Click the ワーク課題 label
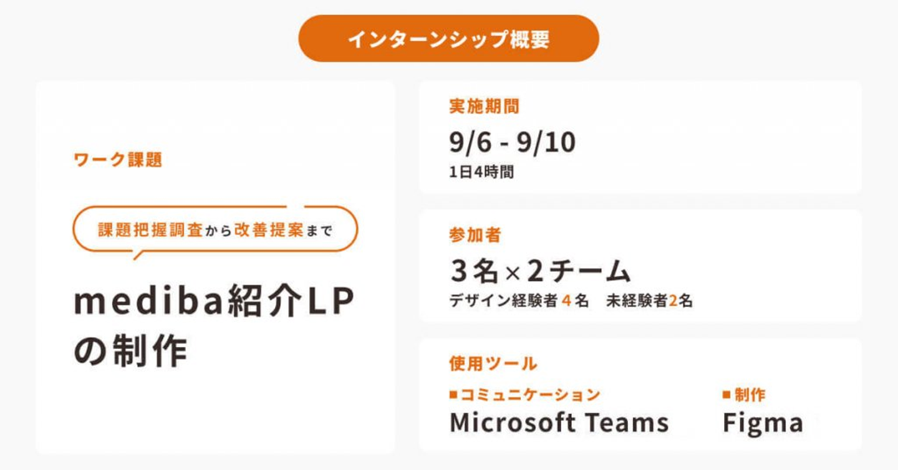898x470 pixels. pos(118,160)
